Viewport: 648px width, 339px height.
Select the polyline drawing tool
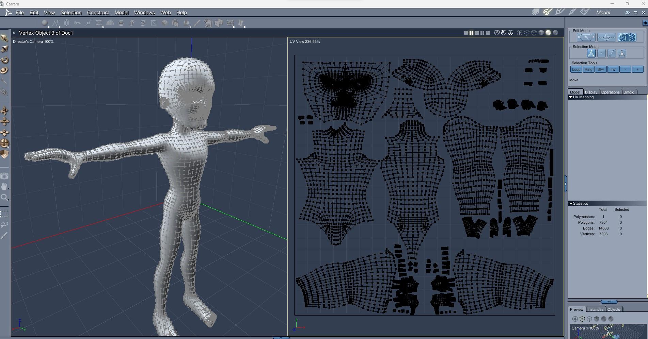click(55, 23)
